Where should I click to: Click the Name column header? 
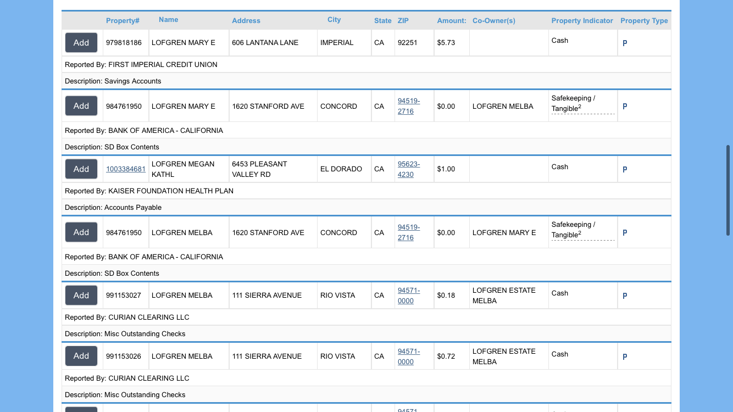[169, 20]
